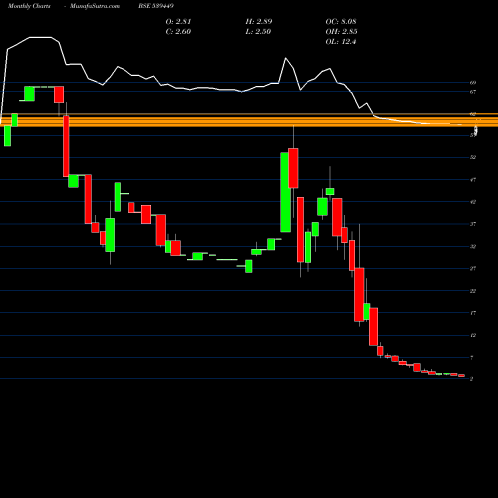Click the 'OH: 2.85' value
The height and width of the screenshot is (498, 498).
click(341, 32)
